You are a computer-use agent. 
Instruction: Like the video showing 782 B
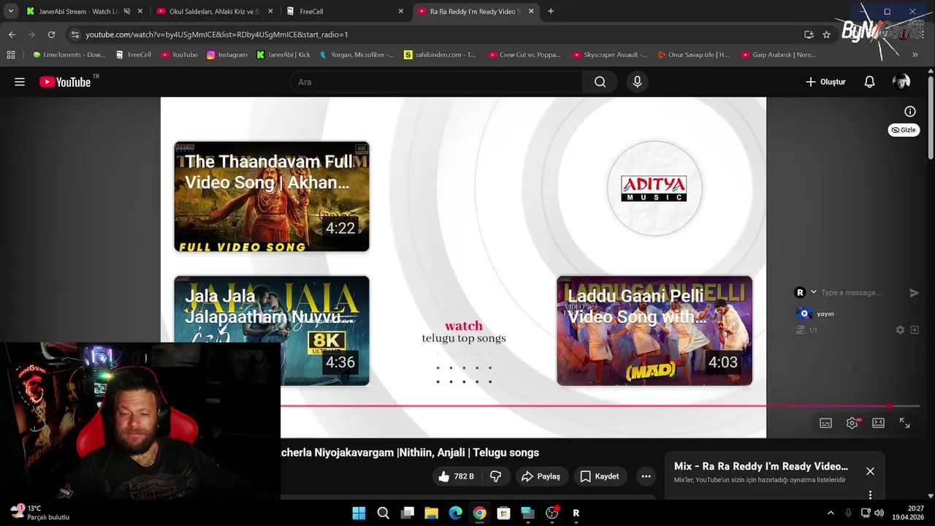pyautogui.click(x=457, y=476)
